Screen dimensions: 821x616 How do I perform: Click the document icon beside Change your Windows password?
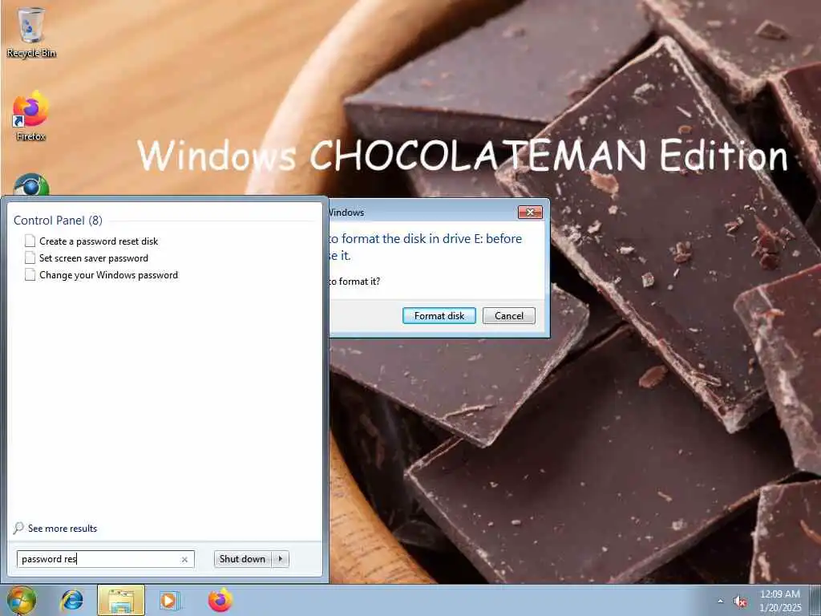tap(30, 274)
